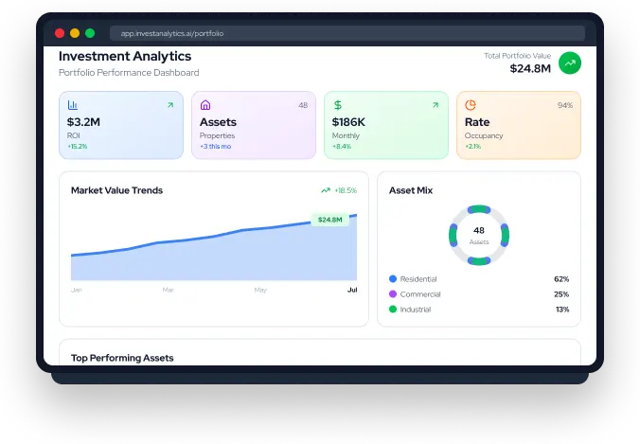Click the Commercial legend label
The image size is (640, 444).
point(420,294)
